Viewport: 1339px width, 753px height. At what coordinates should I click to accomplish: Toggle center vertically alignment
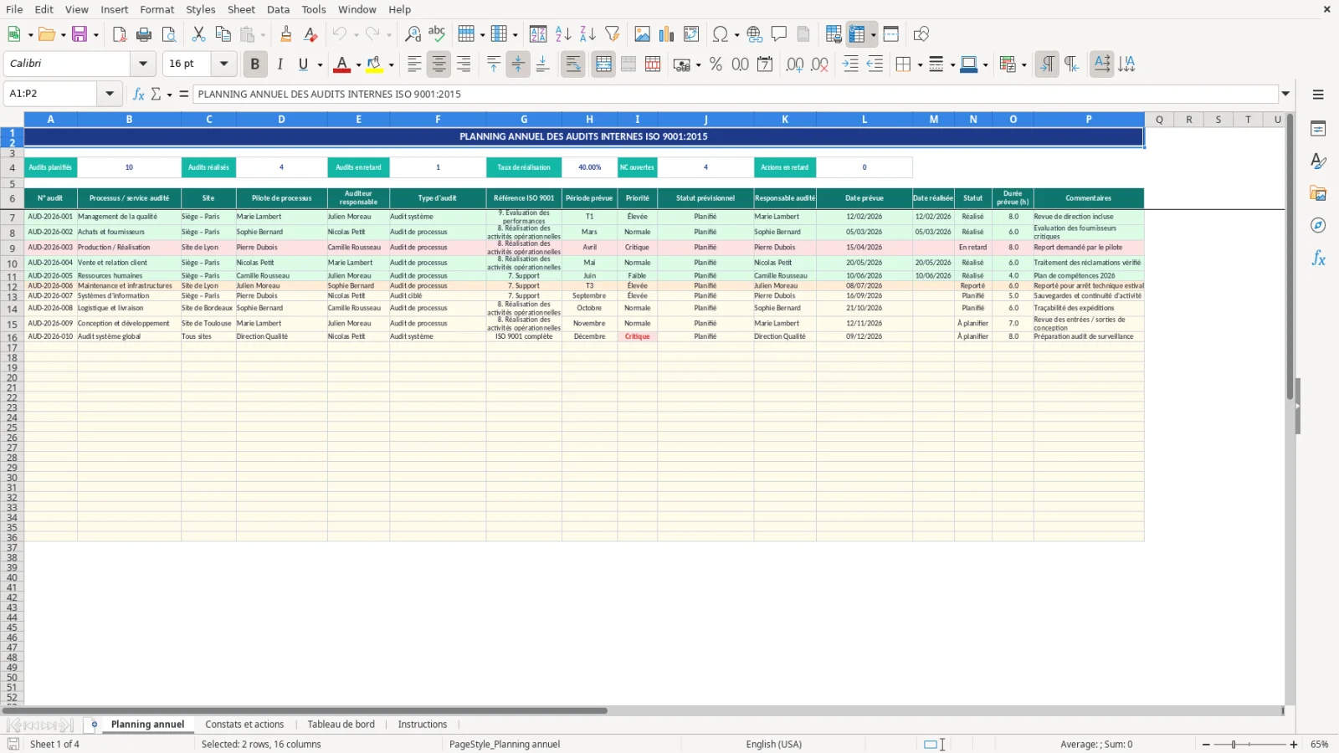click(x=518, y=64)
